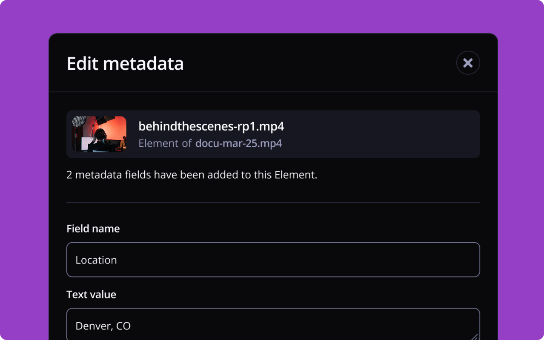Click the seated person in the video thumbnail
The height and width of the screenshot is (340, 544).
pyautogui.click(x=100, y=140)
